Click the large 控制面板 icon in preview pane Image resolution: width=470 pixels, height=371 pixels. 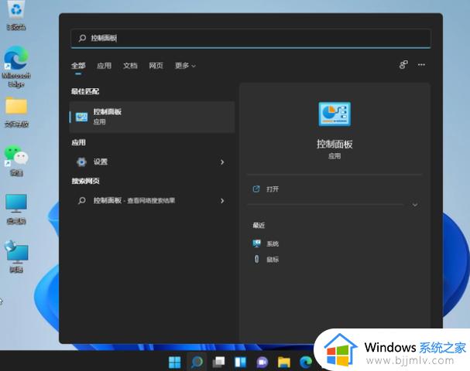click(x=334, y=114)
